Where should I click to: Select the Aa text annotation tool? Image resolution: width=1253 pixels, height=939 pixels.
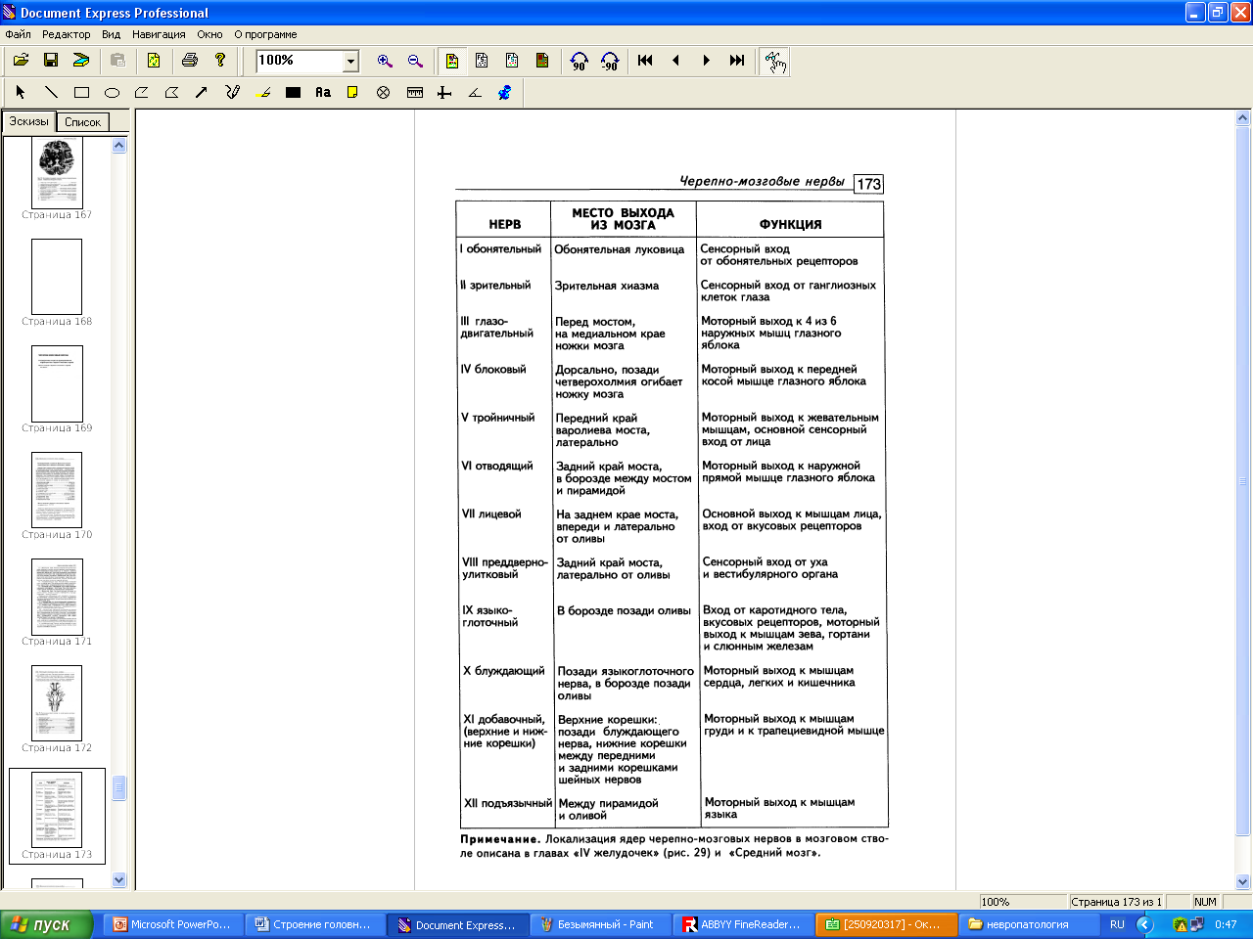pyautogui.click(x=323, y=92)
